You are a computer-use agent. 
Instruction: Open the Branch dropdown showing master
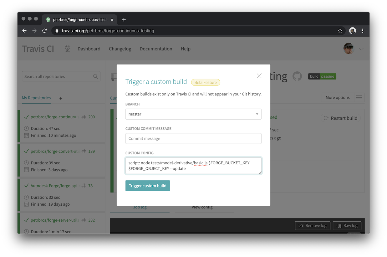coord(193,114)
